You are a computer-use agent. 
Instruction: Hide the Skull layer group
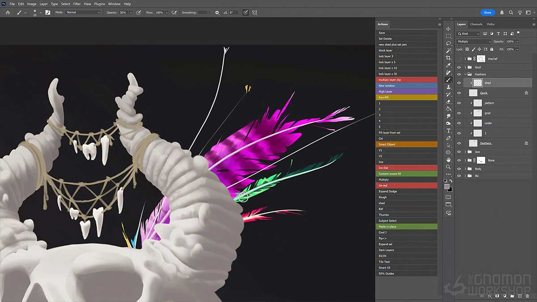pos(459,68)
